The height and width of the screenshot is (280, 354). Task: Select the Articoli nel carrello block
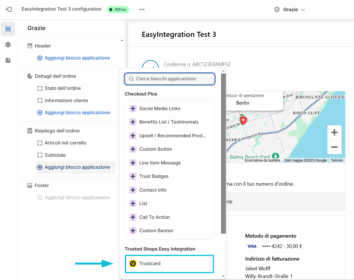[x=65, y=143]
